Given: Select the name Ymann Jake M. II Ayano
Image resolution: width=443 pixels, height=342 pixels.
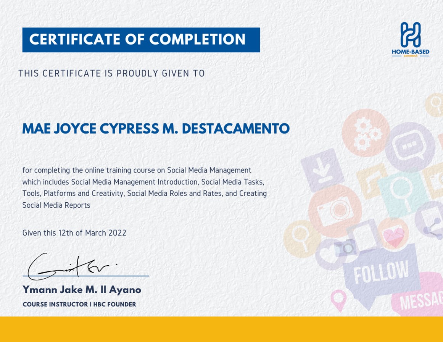Looking at the screenshot, I should coord(82,290).
